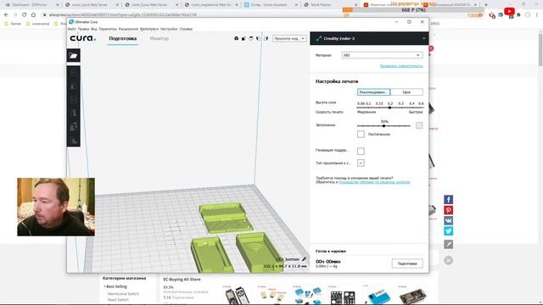Switch to the Подготовка stage tab

tap(122, 38)
